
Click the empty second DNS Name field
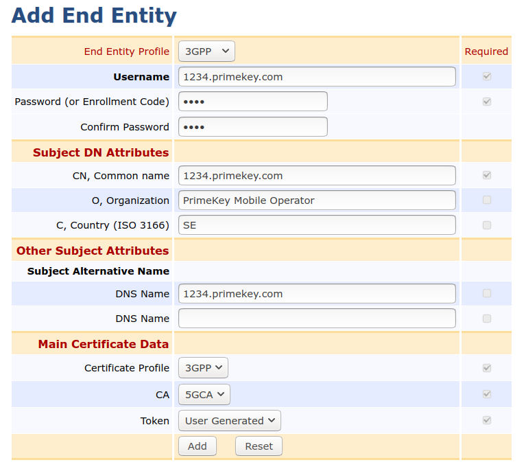coord(317,319)
